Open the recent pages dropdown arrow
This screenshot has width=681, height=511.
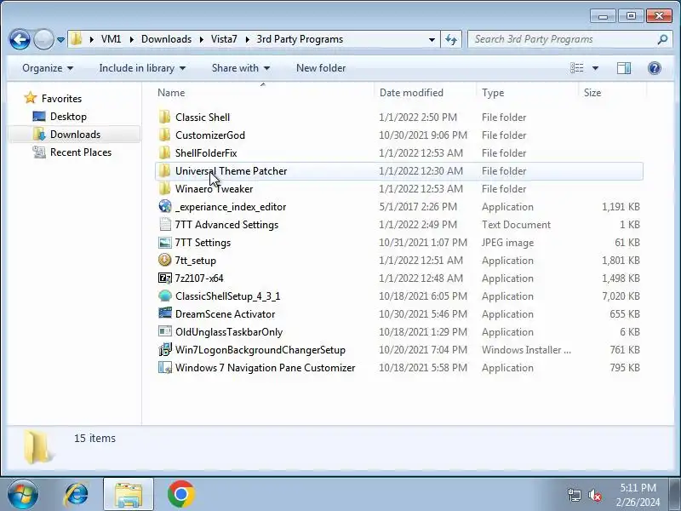[x=60, y=40]
